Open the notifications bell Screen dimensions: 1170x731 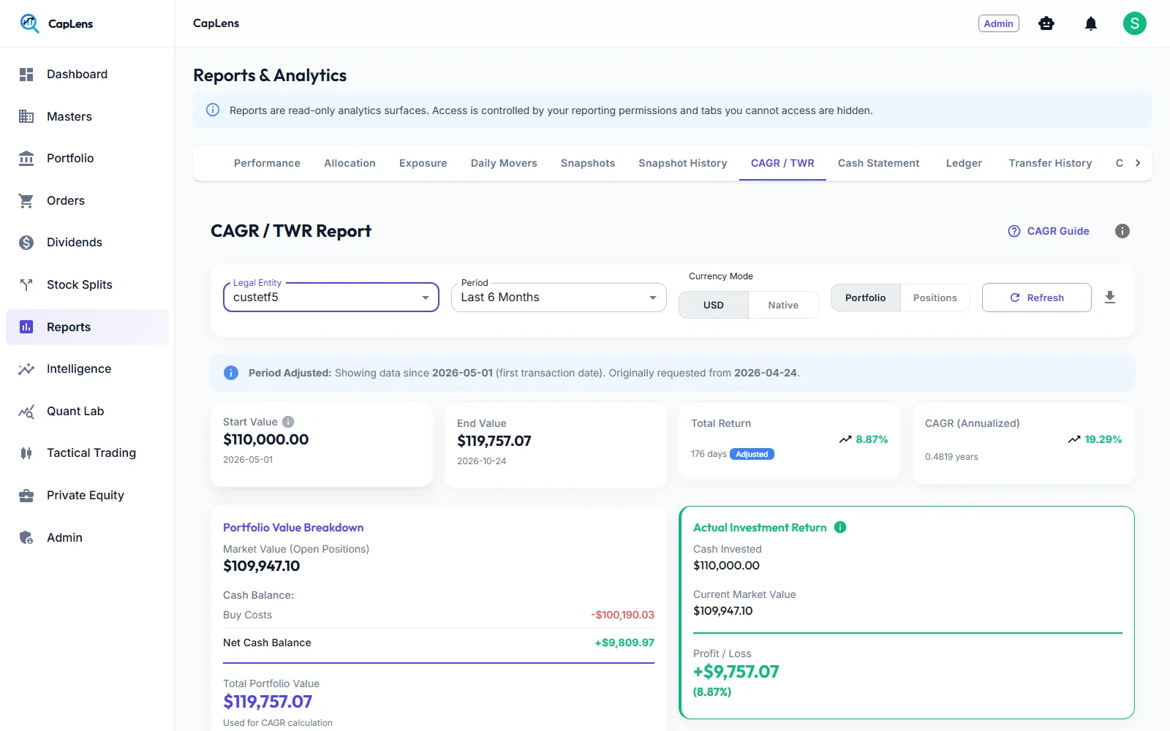click(x=1091, y=24)
